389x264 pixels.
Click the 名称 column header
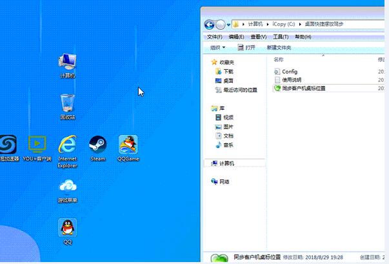click(x=278, y=60)
